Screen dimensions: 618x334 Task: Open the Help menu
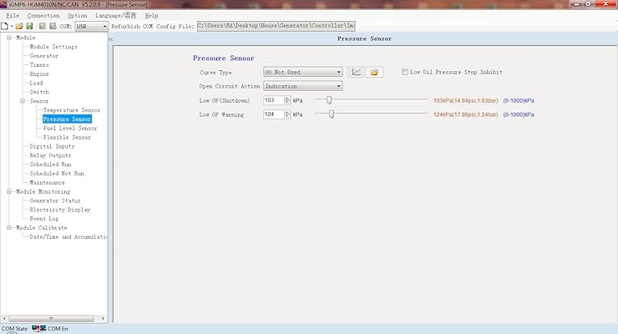151,15
